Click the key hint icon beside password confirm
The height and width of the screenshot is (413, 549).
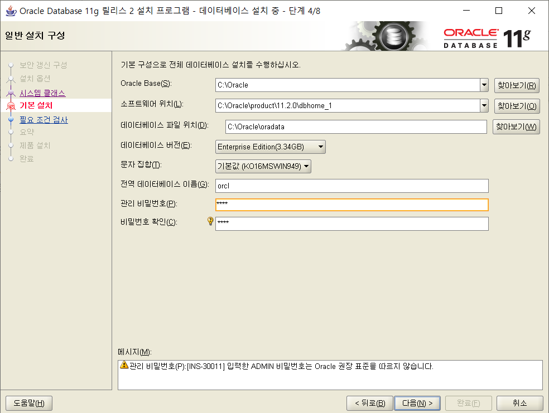pos(210,221)
